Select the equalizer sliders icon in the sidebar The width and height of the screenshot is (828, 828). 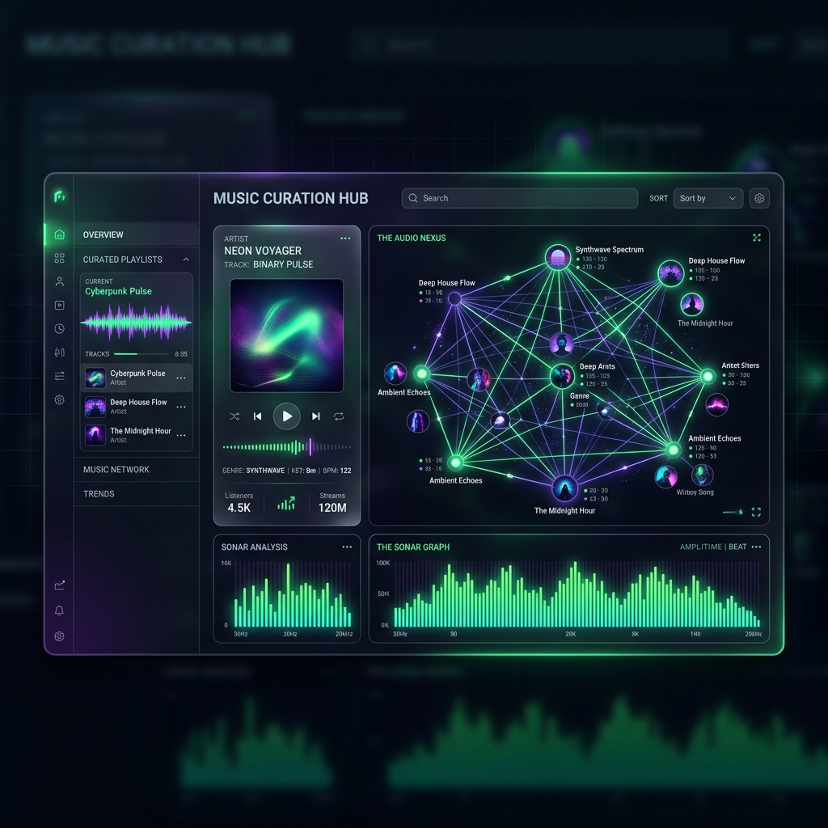click(59, 352)
